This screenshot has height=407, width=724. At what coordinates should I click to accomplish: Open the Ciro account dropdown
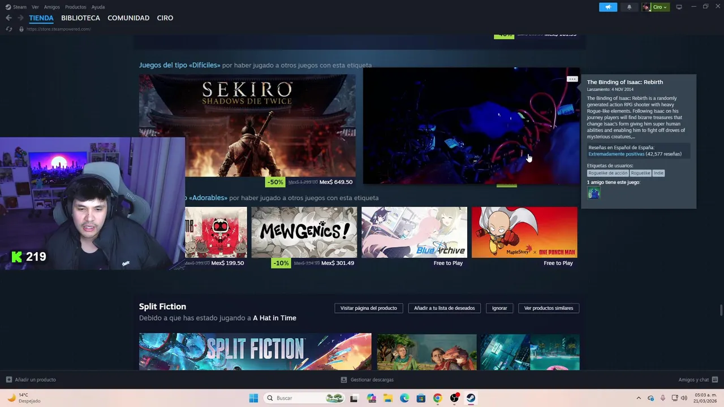pyautogui.click(x=660, y=7)
